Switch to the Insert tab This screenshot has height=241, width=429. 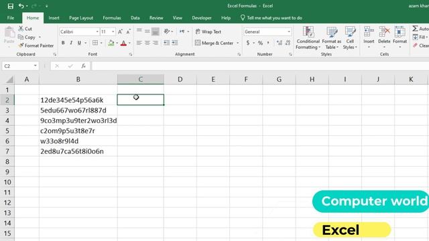54,18
